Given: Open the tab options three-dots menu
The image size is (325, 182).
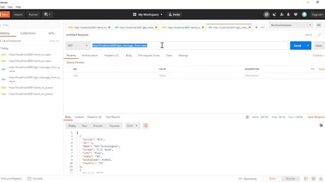Looking at the screenshot, I should [263, 27].
